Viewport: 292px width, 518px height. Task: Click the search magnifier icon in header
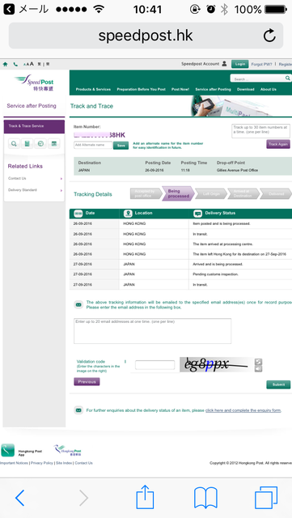pyautogui.click(x=287, y=79)
